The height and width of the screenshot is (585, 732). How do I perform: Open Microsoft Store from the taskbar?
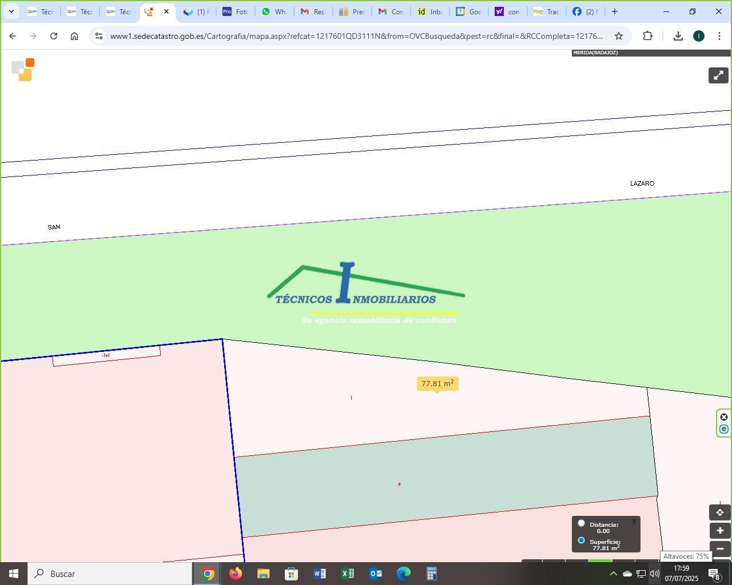coord(292,574)
